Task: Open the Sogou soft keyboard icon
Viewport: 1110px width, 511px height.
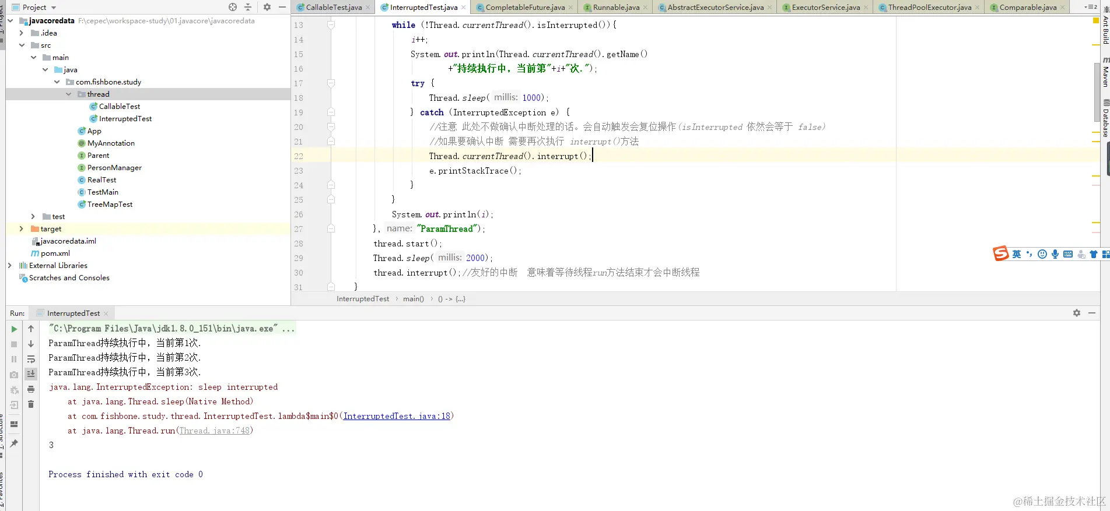Action: tap(1068, 254)
